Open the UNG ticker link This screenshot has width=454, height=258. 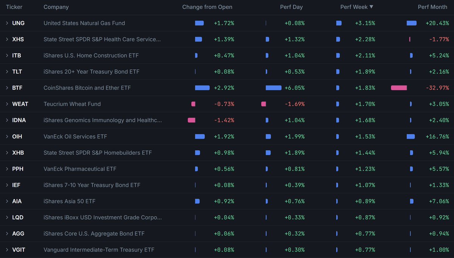(18, 23)
